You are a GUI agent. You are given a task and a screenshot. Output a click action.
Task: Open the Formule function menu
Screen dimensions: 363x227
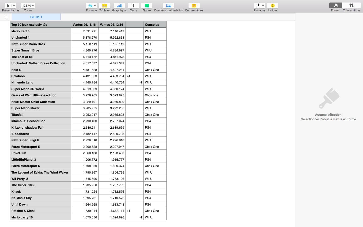91,6
